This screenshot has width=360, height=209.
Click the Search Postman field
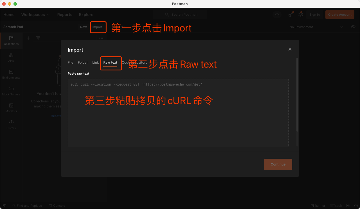click(x=180, y=15)
